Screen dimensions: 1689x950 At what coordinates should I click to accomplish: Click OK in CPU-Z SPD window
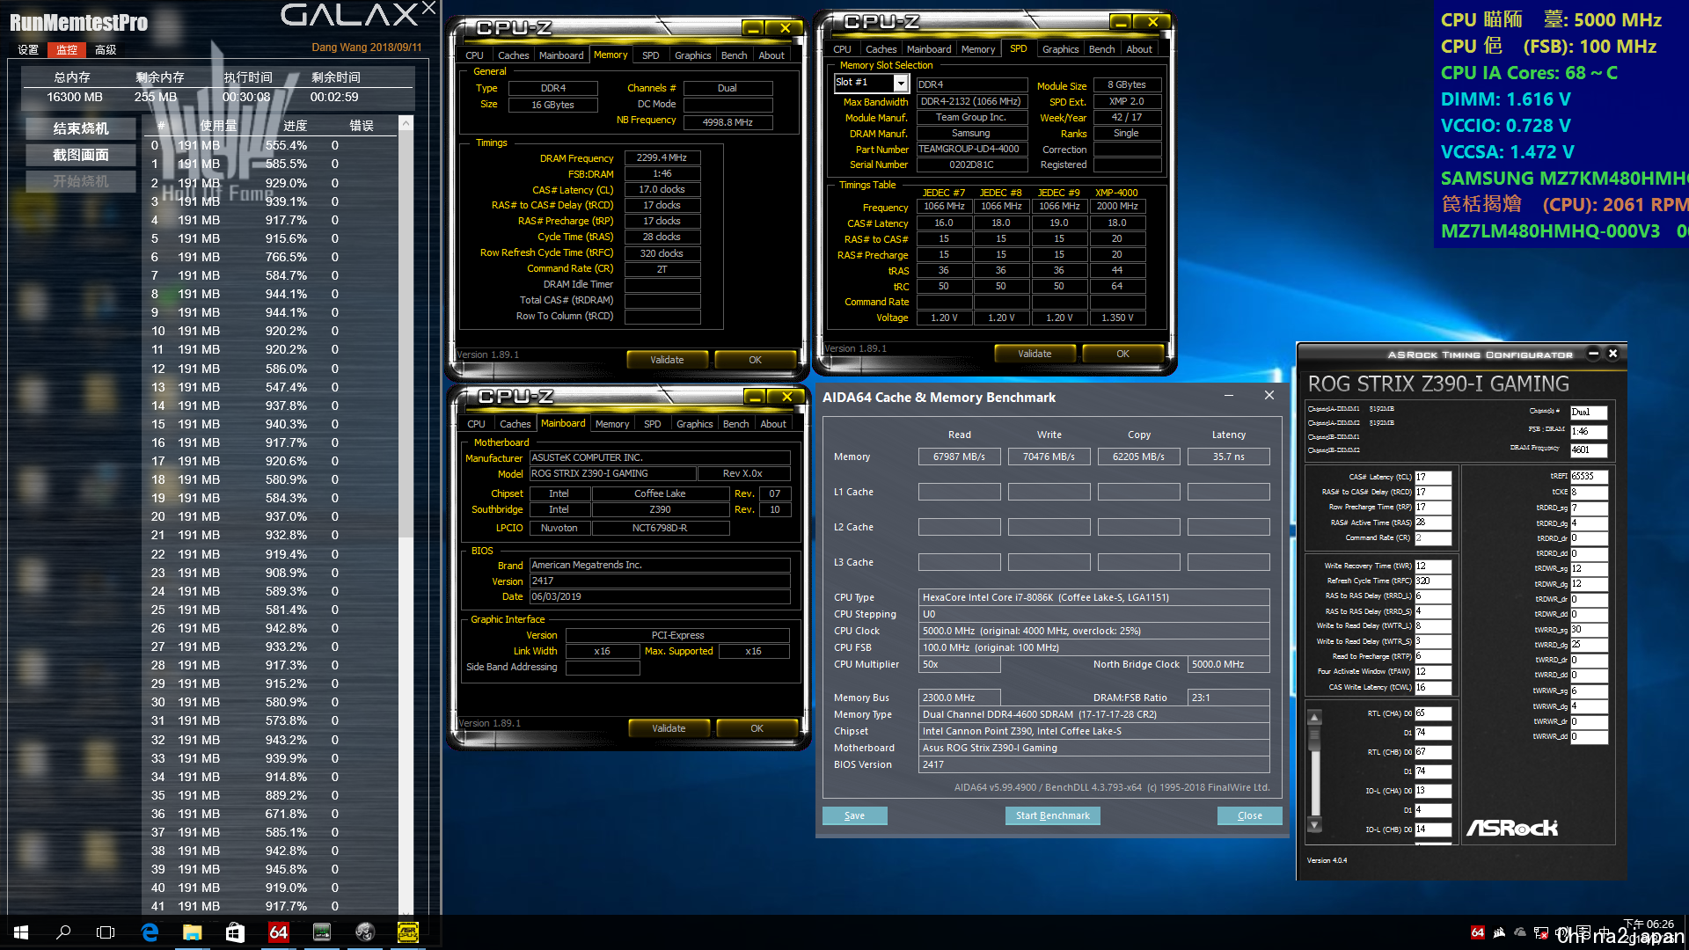click(1123, 354)
